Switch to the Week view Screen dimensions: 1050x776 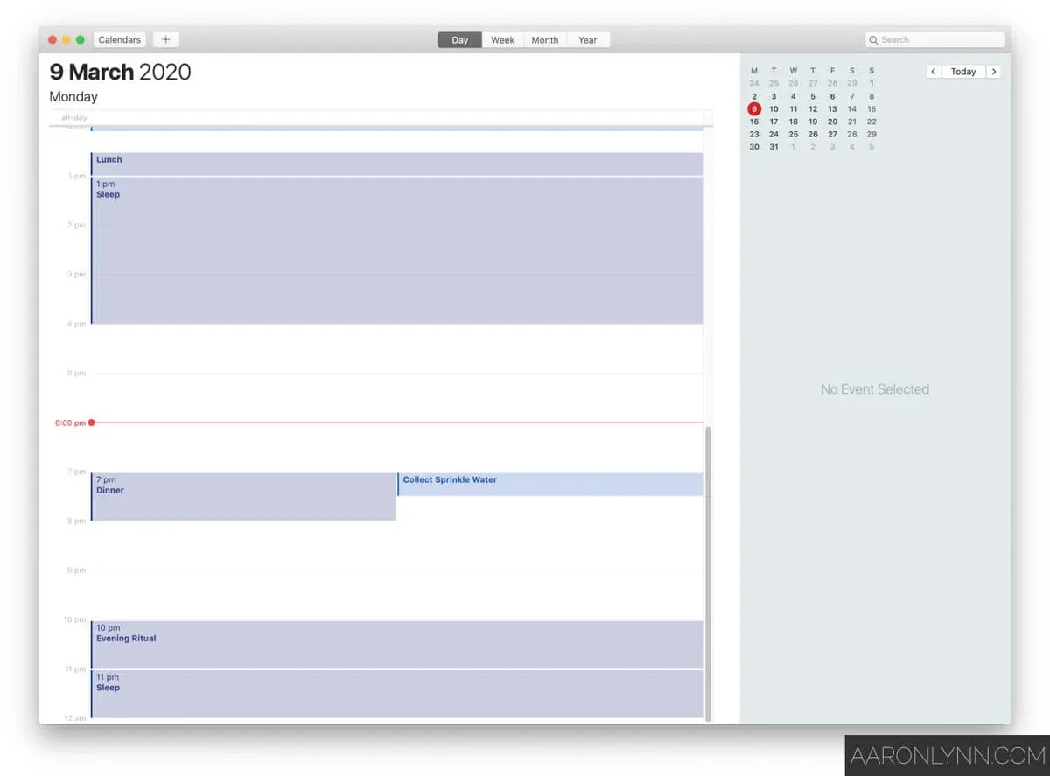point(502,39)
